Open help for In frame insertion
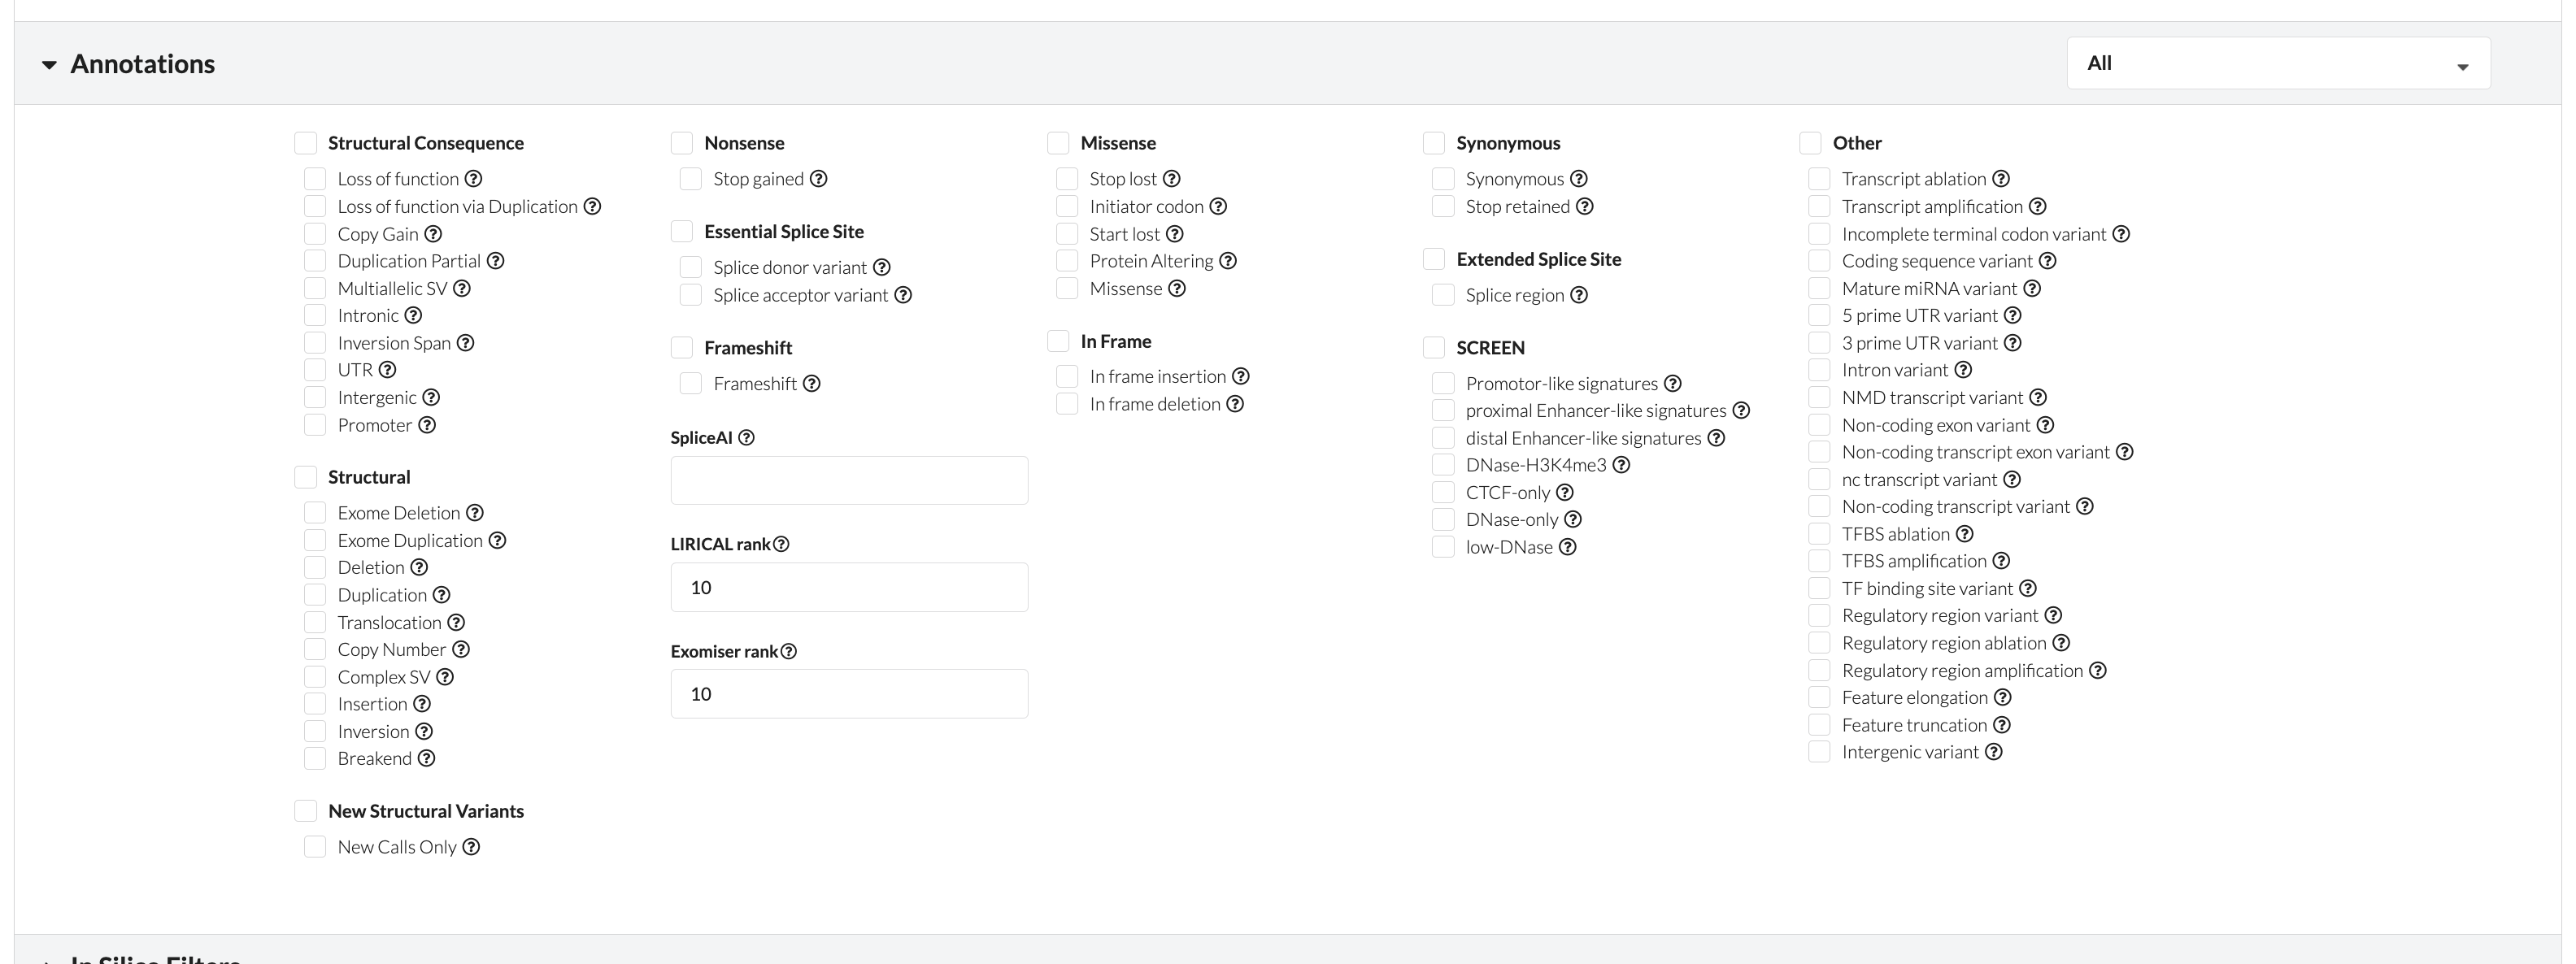 tap(1242, 376)
